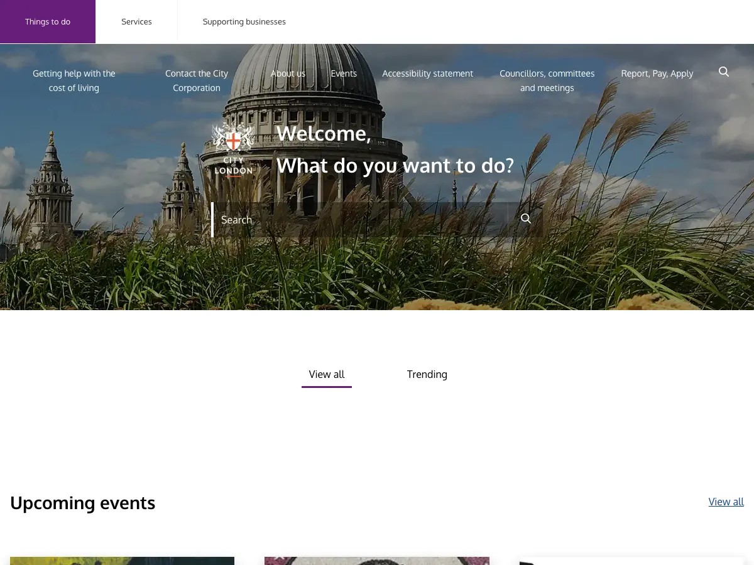This screenshot has width=754, height=565.
Task: Go to Contact the City Corporation
Action: pos(197,80)
